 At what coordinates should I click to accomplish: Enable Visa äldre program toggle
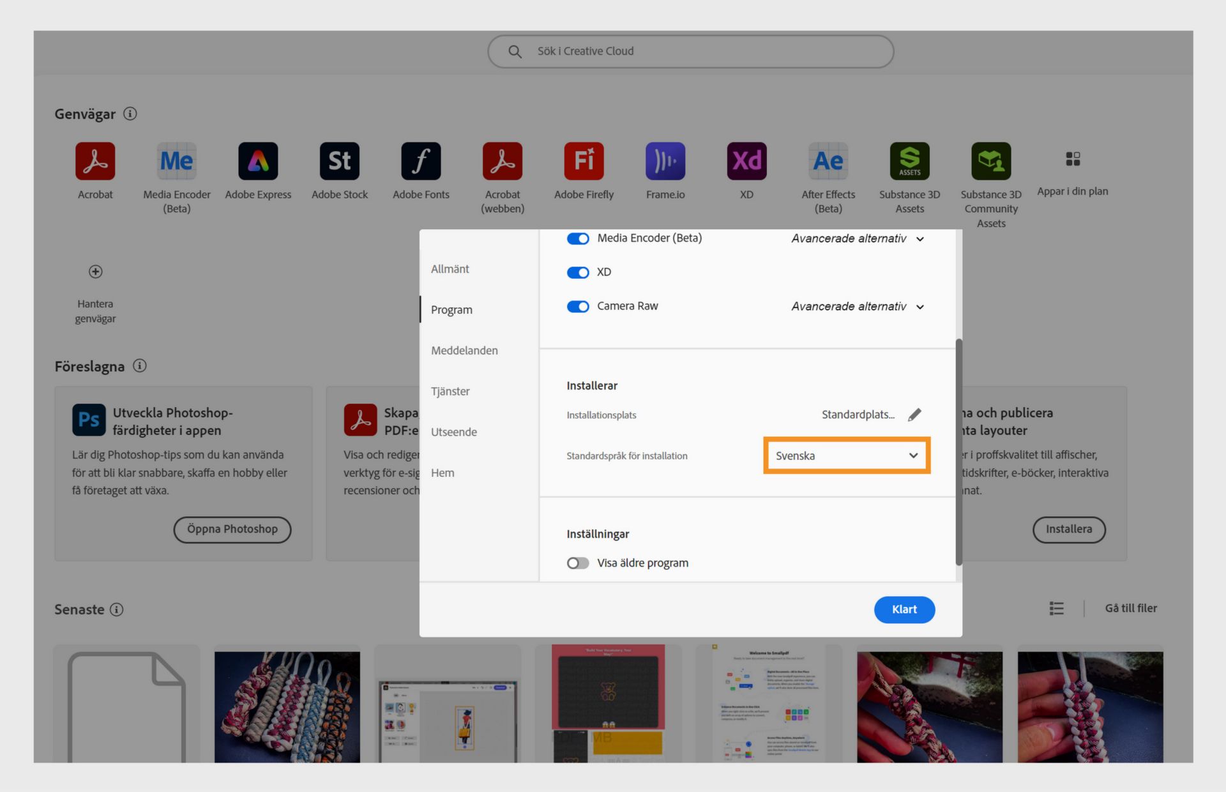[x=578, y=563]
